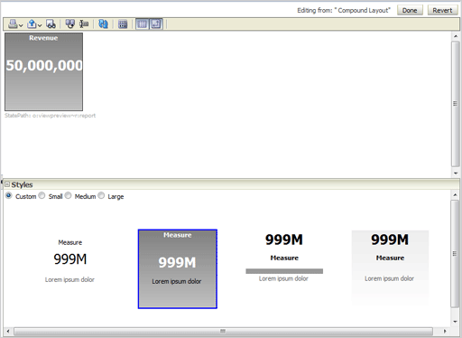The image size is (462, 338).
Task: Select the Custom size radio button
Action: 9,196
